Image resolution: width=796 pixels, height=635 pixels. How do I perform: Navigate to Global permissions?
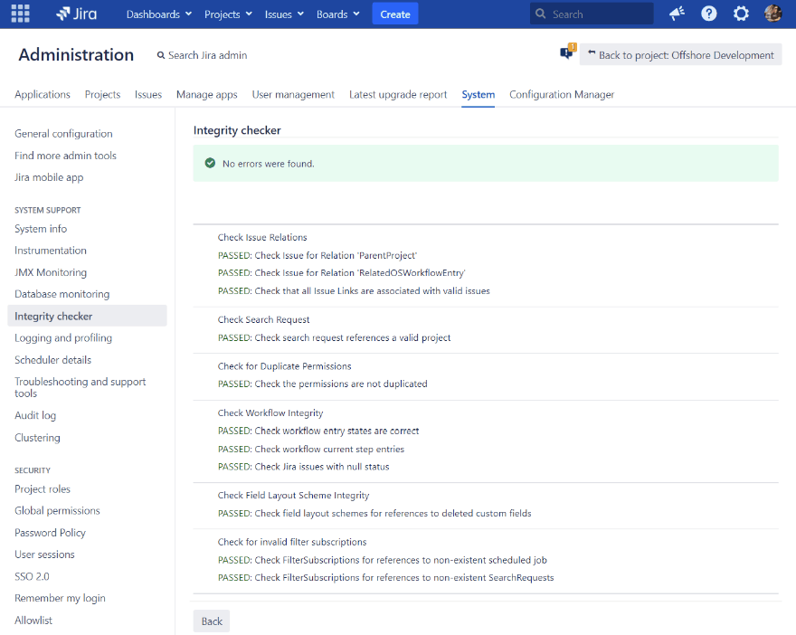tap(56, 510)
